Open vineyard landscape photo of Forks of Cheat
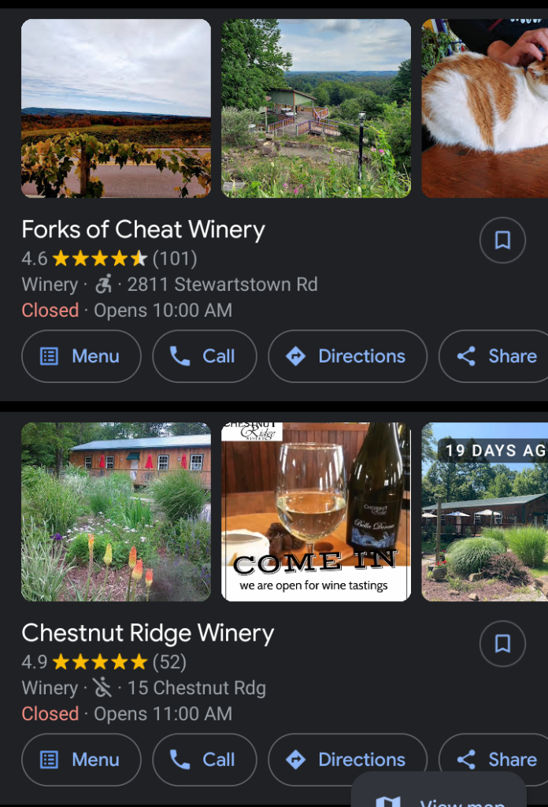The width and height of the screenshot is (548, 807). (116, 109)
